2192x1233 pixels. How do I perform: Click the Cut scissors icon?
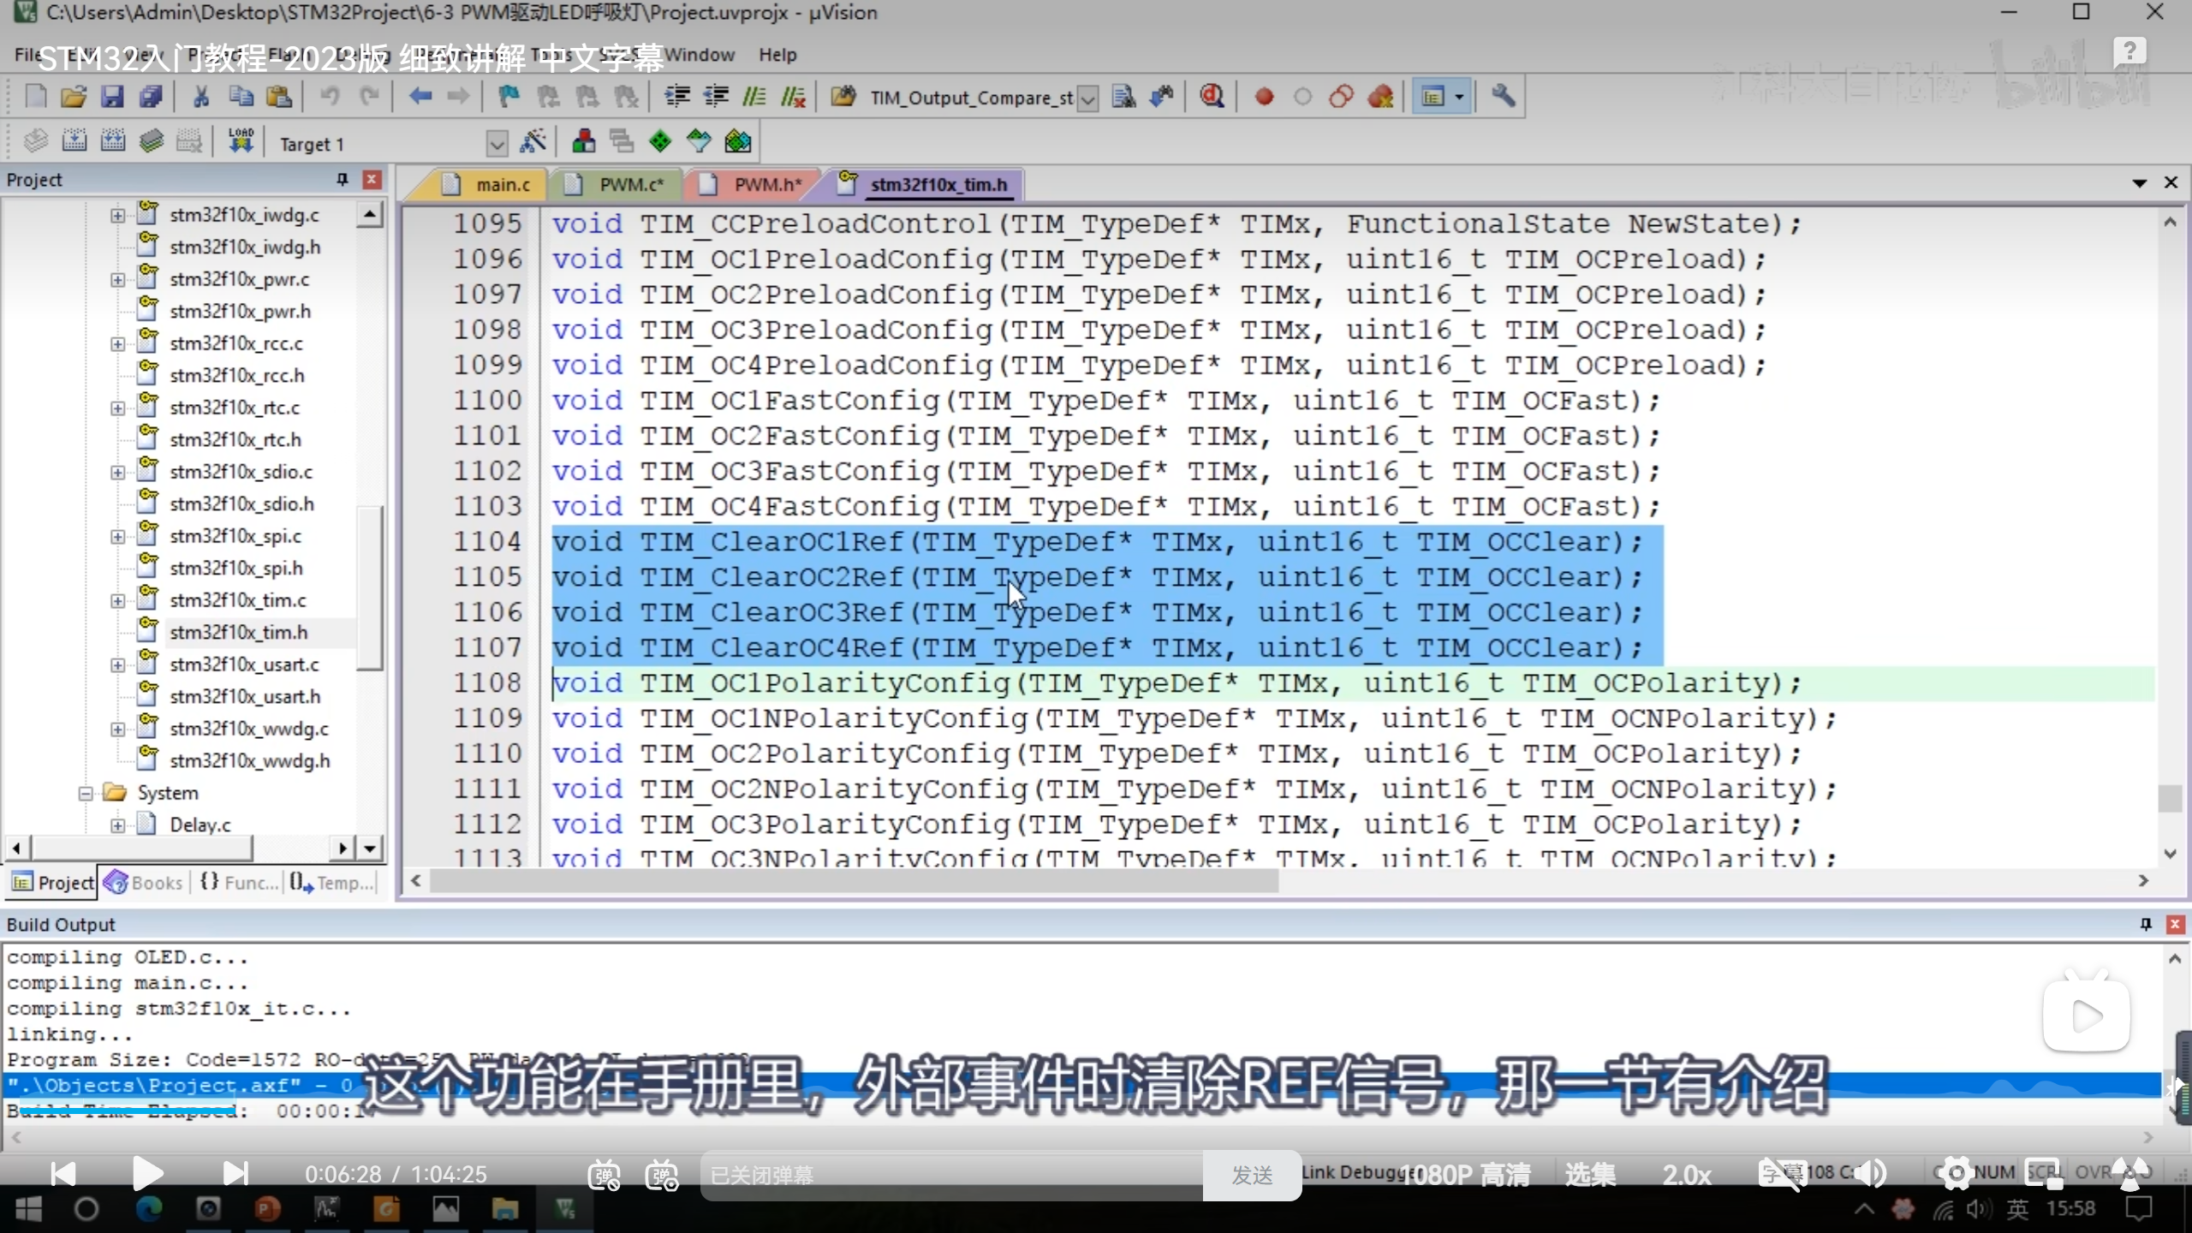pos(201,97)
